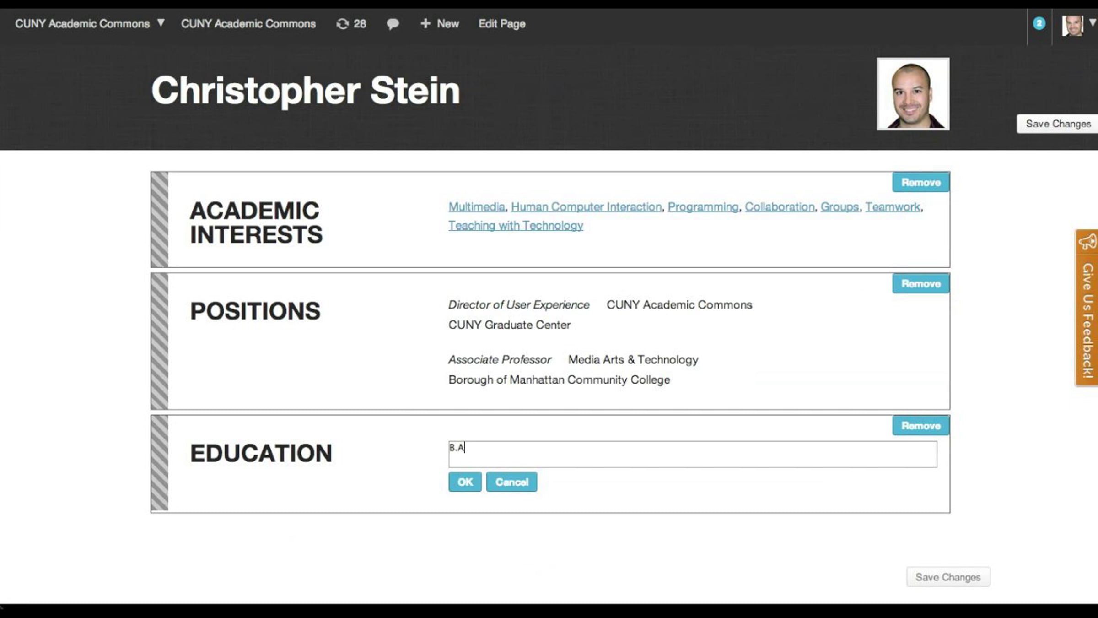Remove the Positions section

click(x=921, y=284)
